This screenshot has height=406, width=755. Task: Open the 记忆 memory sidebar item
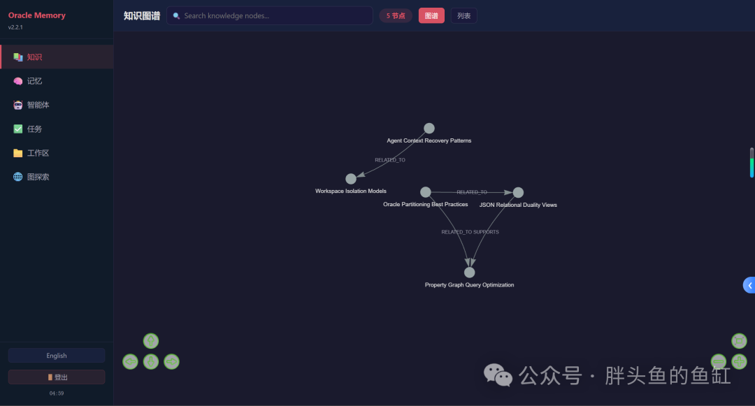click(x=57, y=81)
